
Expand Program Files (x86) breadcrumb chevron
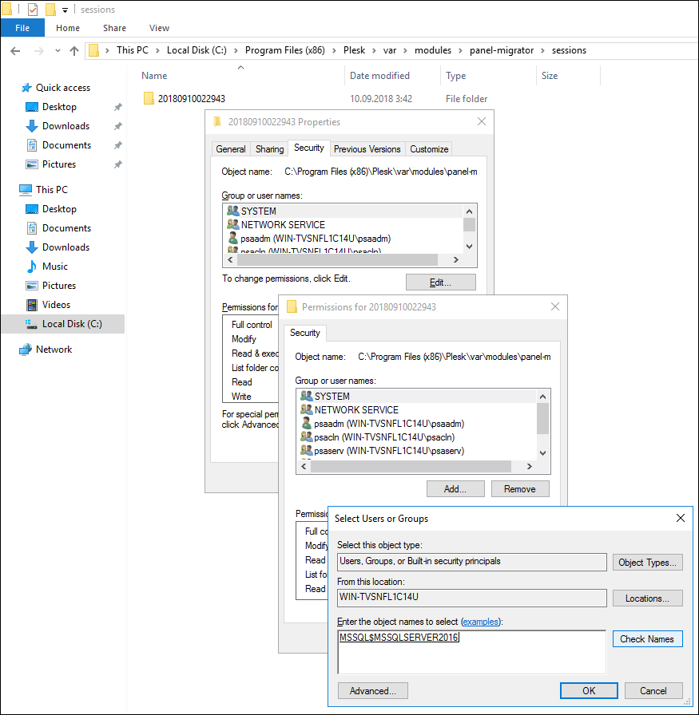[334, 50]
